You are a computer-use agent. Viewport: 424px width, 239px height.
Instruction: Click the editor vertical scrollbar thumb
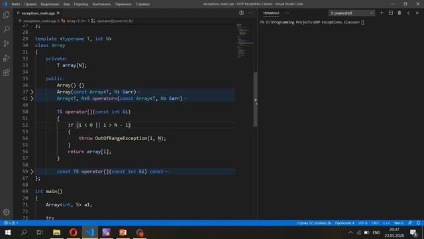pyautogui.click(x=255, y=99)
